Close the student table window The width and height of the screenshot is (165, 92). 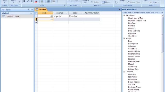[x=119, y=9]
